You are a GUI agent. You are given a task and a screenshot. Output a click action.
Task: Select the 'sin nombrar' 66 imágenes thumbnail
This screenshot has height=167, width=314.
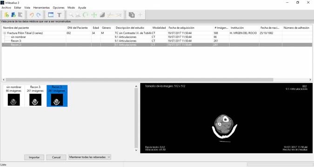pyautogui.click(x=13, y=96)
